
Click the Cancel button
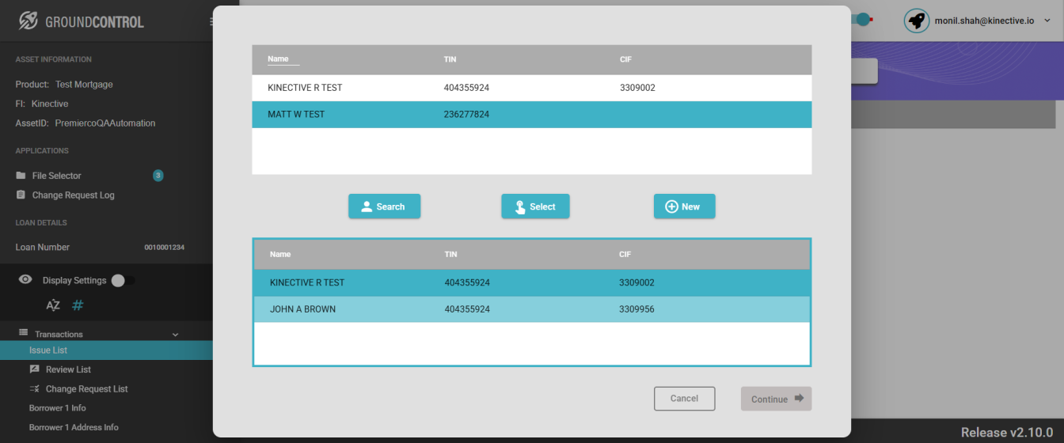click(684, 399)
